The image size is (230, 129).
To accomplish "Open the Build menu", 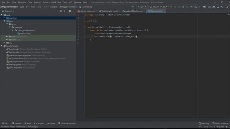I will pyautogui.click(x=54, y=3).
